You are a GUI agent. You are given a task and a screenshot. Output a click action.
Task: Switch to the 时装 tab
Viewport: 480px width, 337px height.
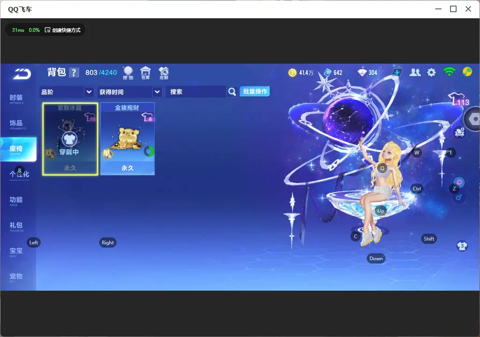16,98
